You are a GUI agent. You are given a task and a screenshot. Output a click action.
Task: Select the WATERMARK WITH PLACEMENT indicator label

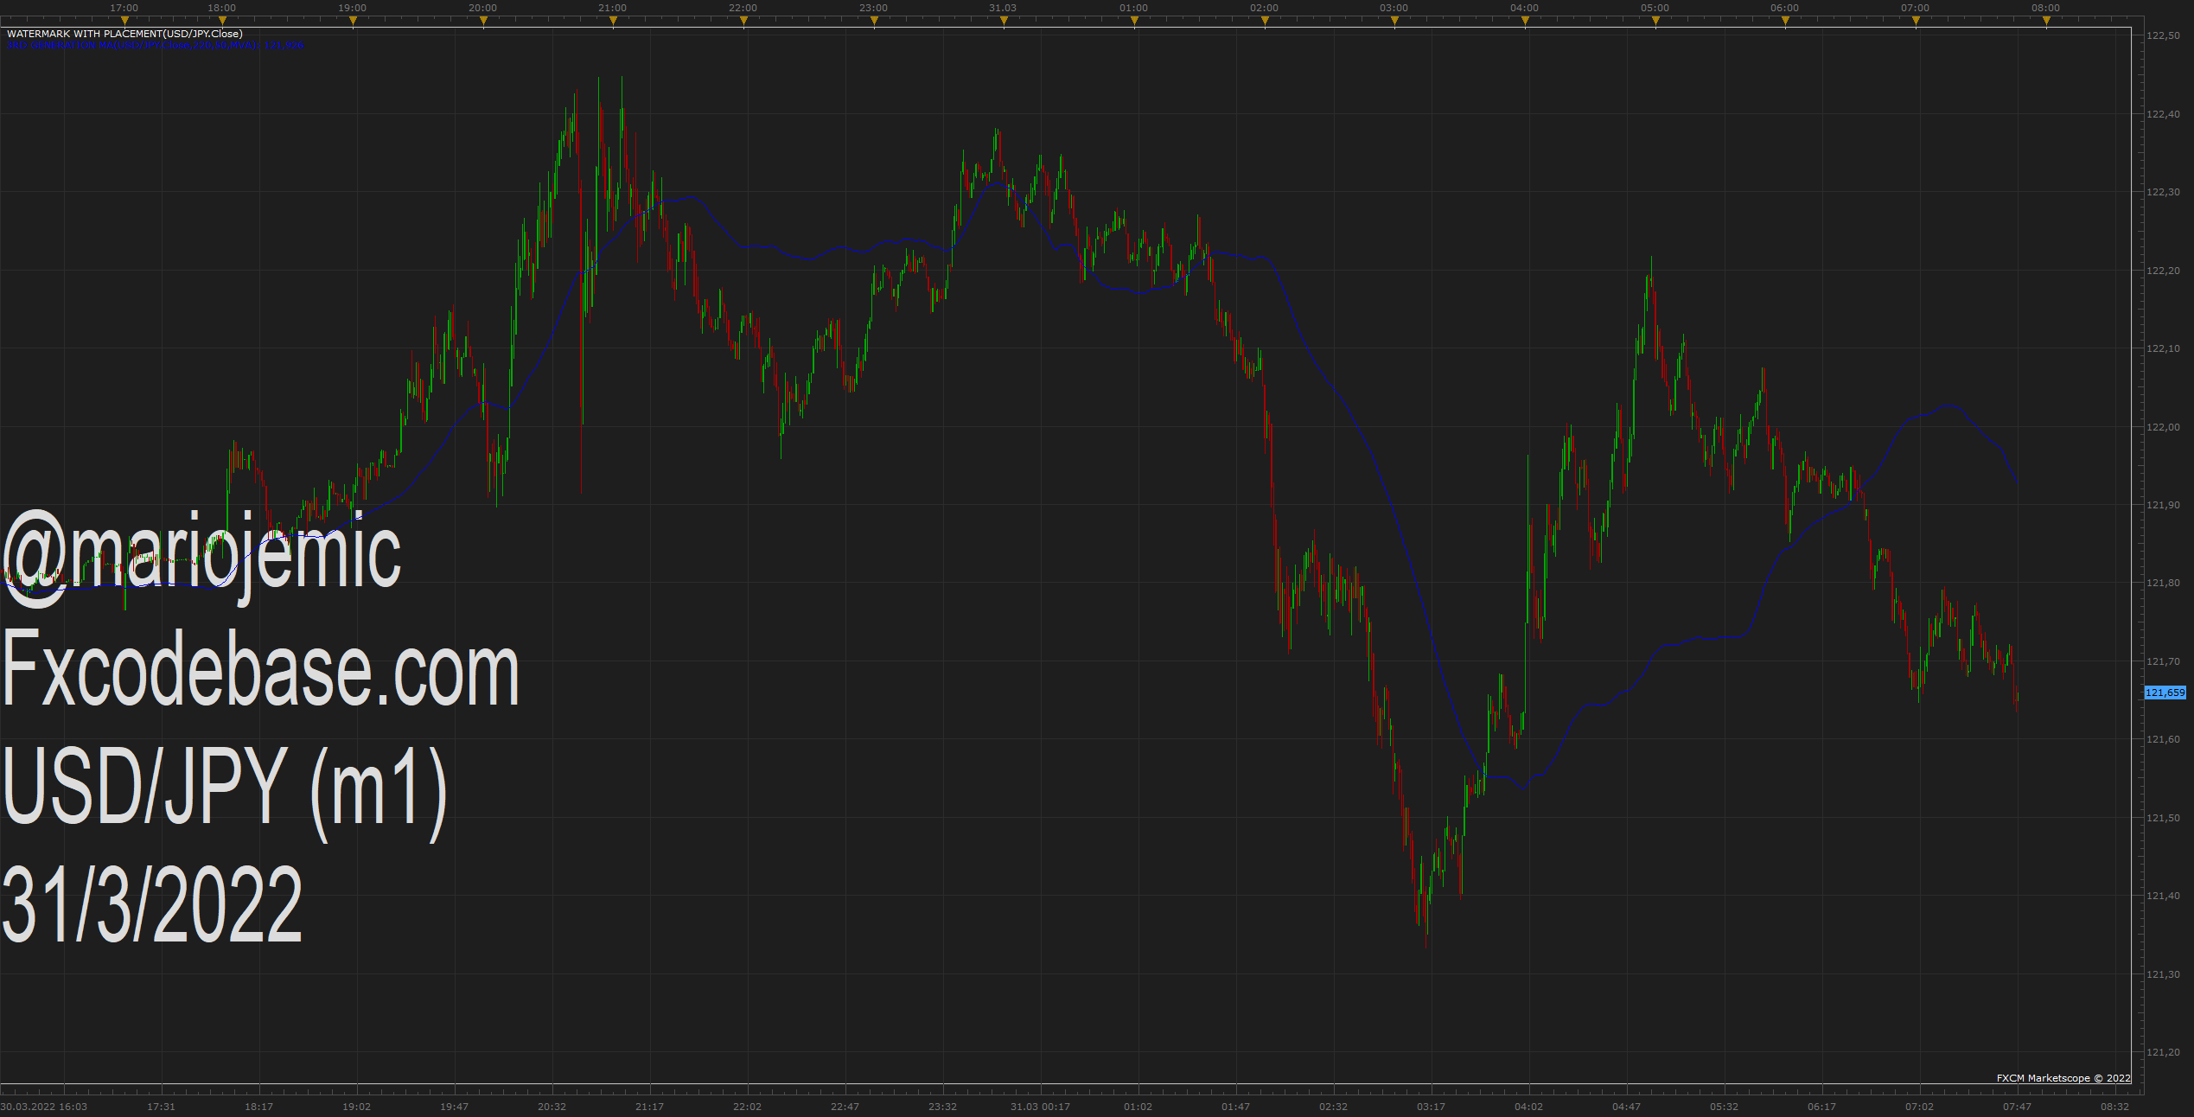coord(124,34)
